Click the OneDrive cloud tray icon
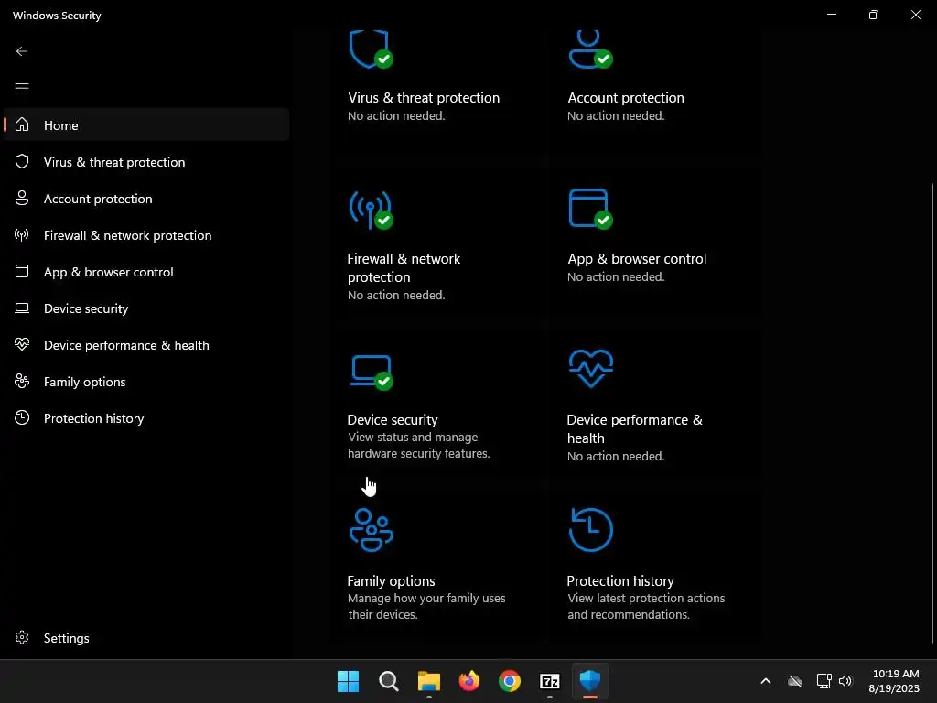 [x=795, y=681]
